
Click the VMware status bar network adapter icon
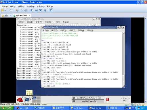[x=133, y=105]
